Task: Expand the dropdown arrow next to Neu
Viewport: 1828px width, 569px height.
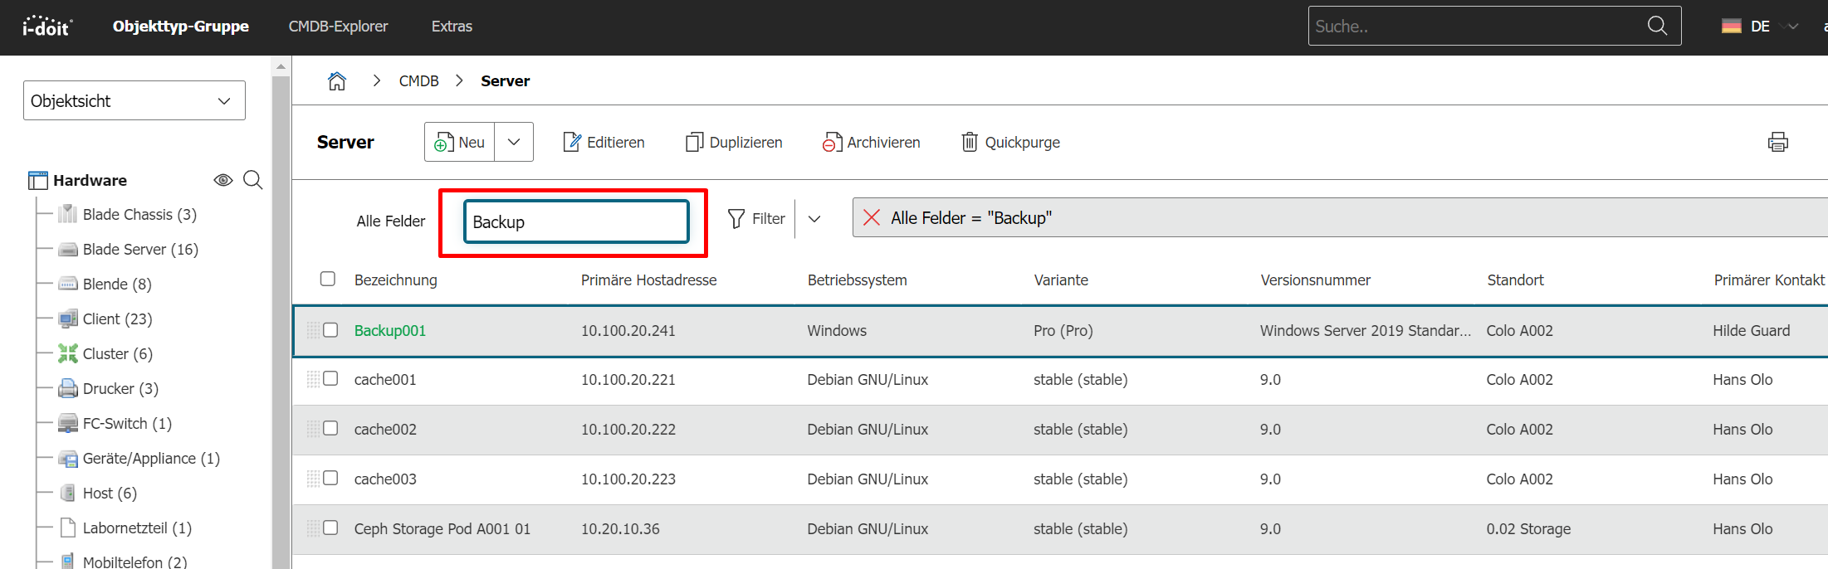Action: pyautogui.click(x=514, y=142)
